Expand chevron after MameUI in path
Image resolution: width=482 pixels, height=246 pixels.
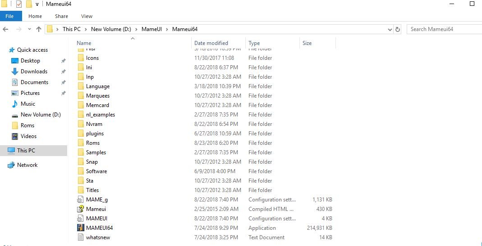(x=167, y=29)
